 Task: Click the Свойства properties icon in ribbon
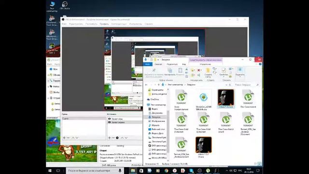[224, 71]
